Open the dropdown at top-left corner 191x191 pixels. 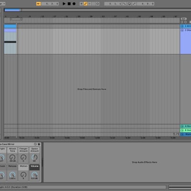coord(3,4)
